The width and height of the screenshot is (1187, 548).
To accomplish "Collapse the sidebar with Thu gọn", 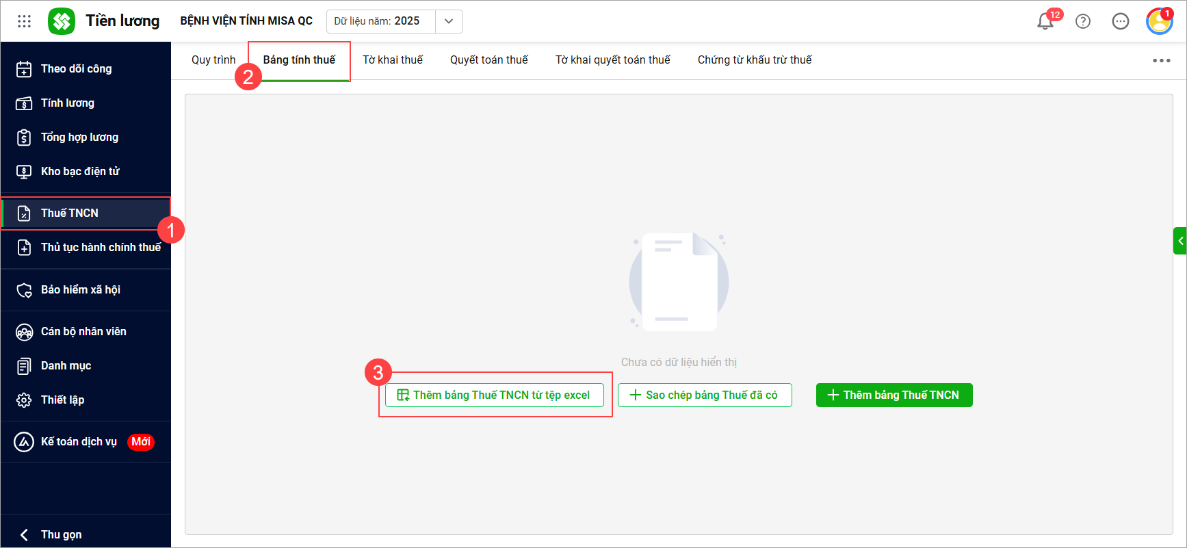I will pyautogui.click(x=61, y=534).
